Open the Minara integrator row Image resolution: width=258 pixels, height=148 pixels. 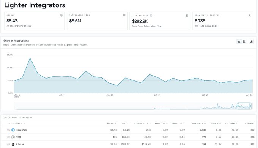129,144
